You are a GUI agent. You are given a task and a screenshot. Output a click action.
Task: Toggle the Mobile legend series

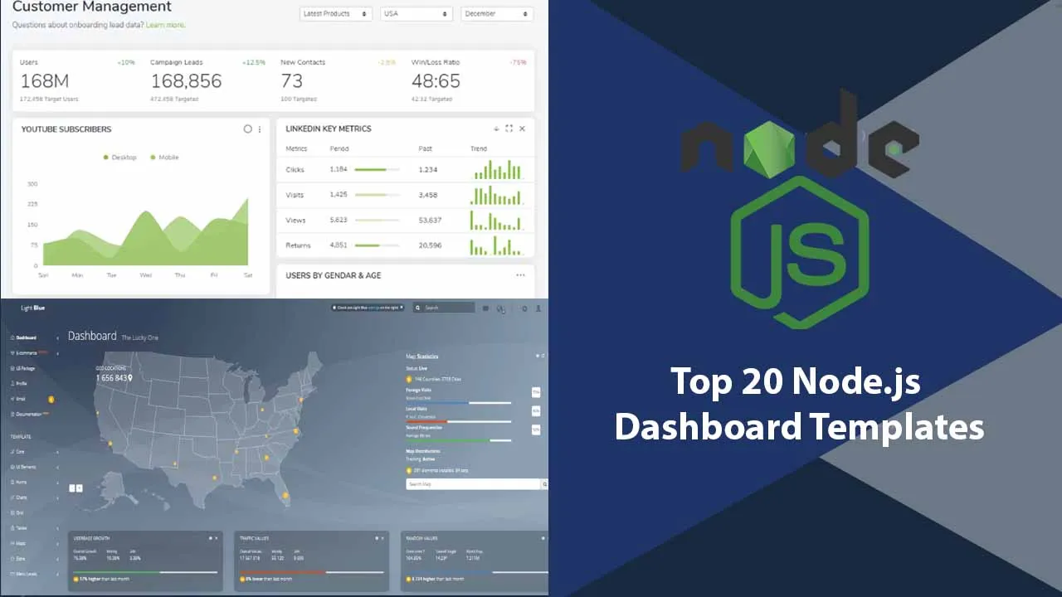pos(164,158)
